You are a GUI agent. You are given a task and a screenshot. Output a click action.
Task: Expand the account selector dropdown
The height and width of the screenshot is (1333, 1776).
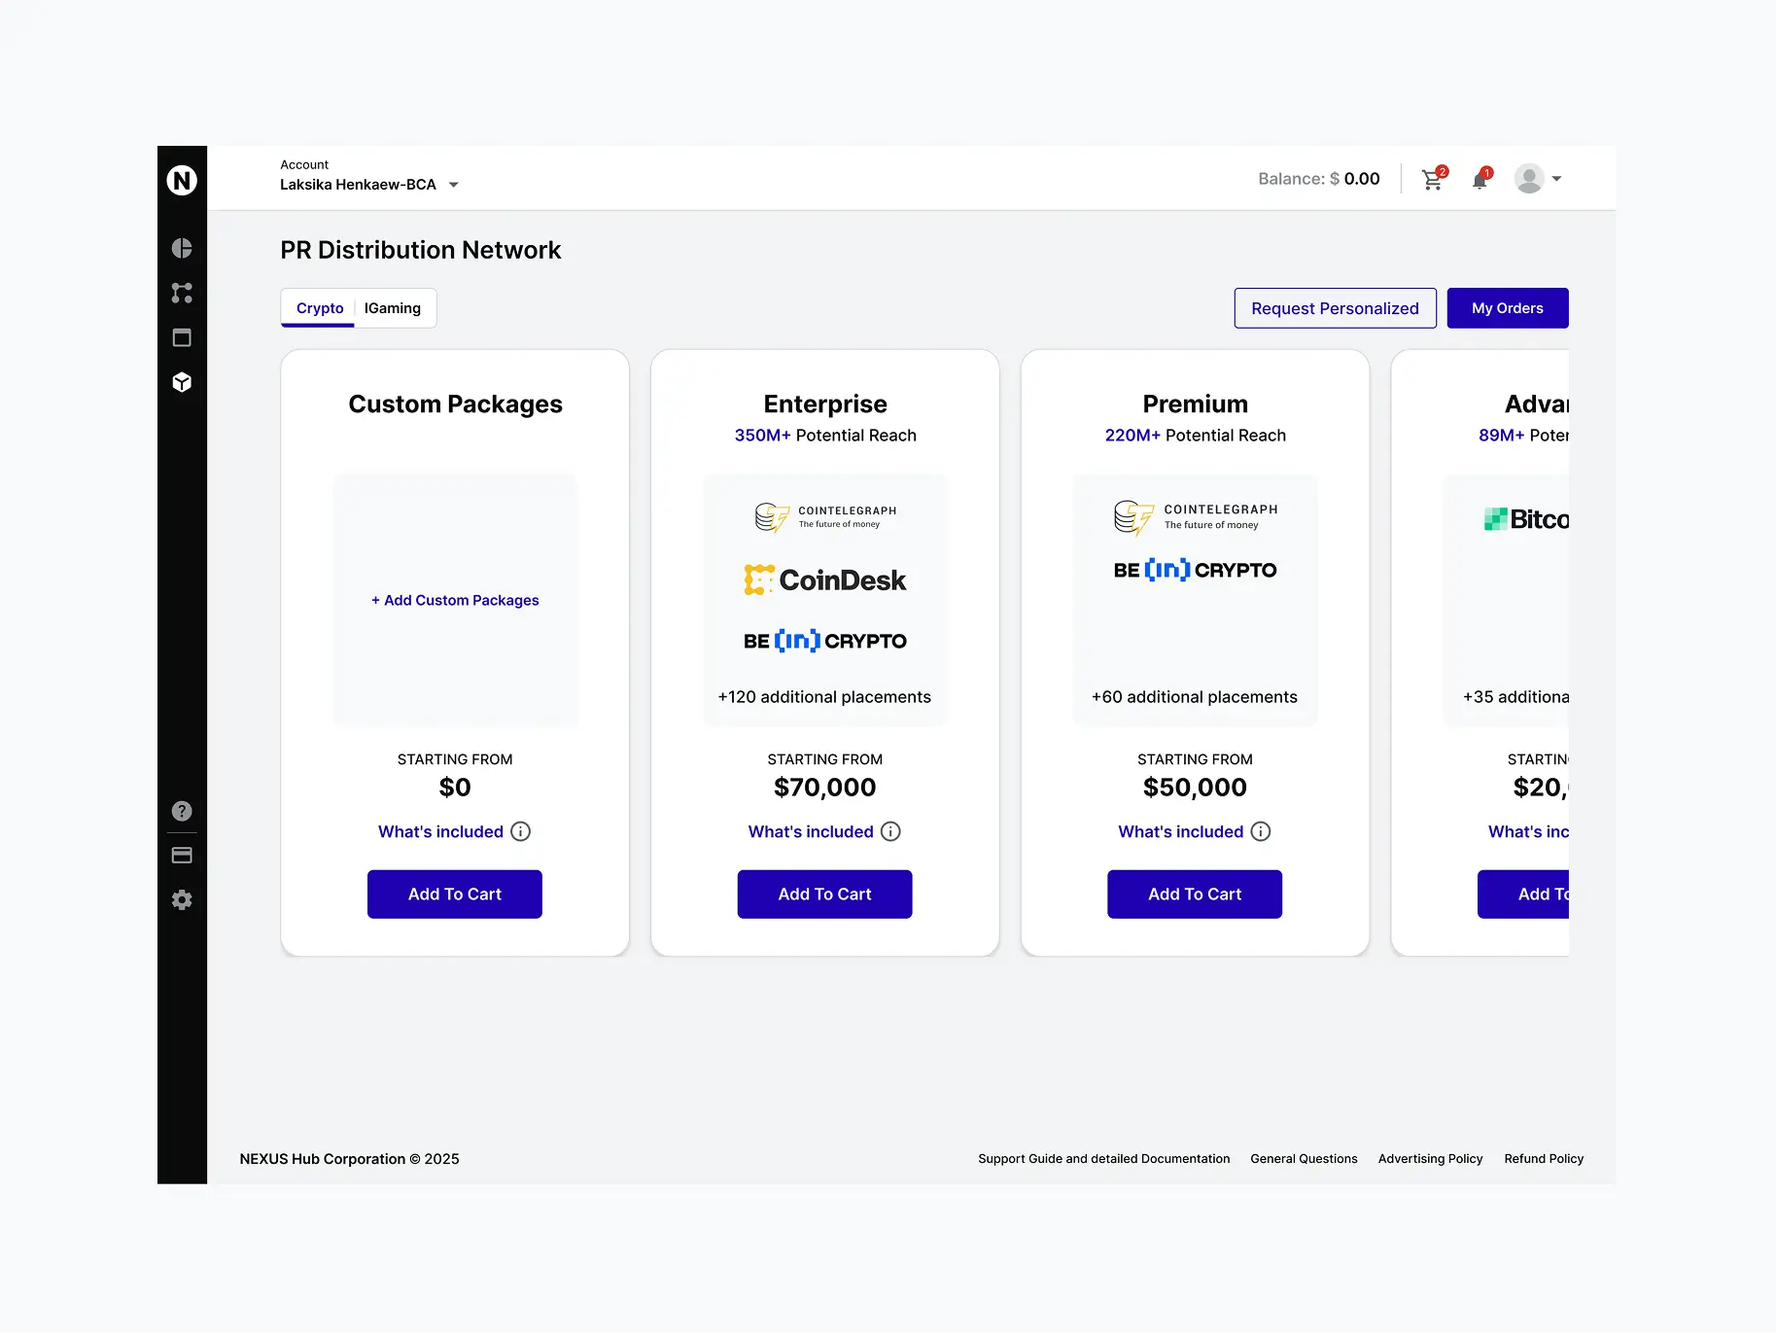(453, 185)
